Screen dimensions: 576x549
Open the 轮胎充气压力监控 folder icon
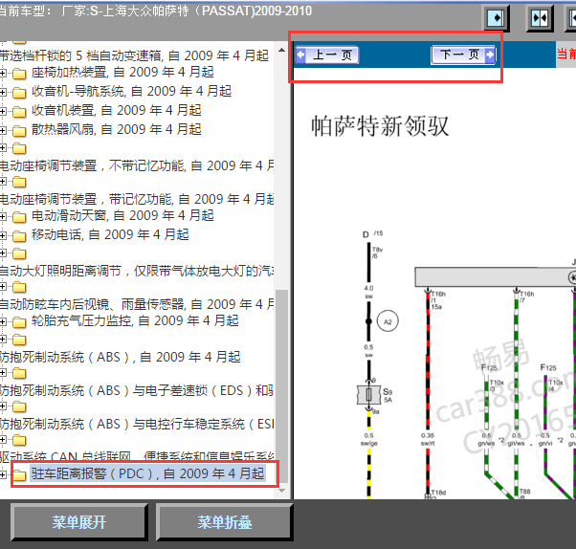coord(19,322)
